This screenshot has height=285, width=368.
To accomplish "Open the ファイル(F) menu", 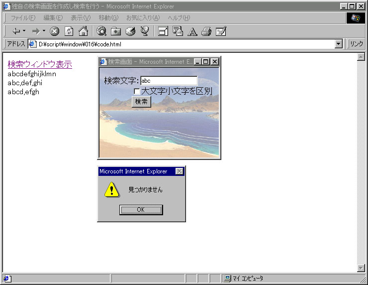I will [x=23, y=18].
